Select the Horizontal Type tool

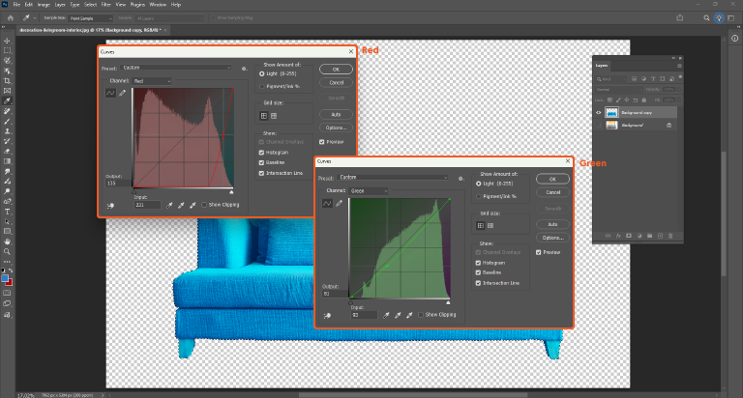[x=7, y=212]
